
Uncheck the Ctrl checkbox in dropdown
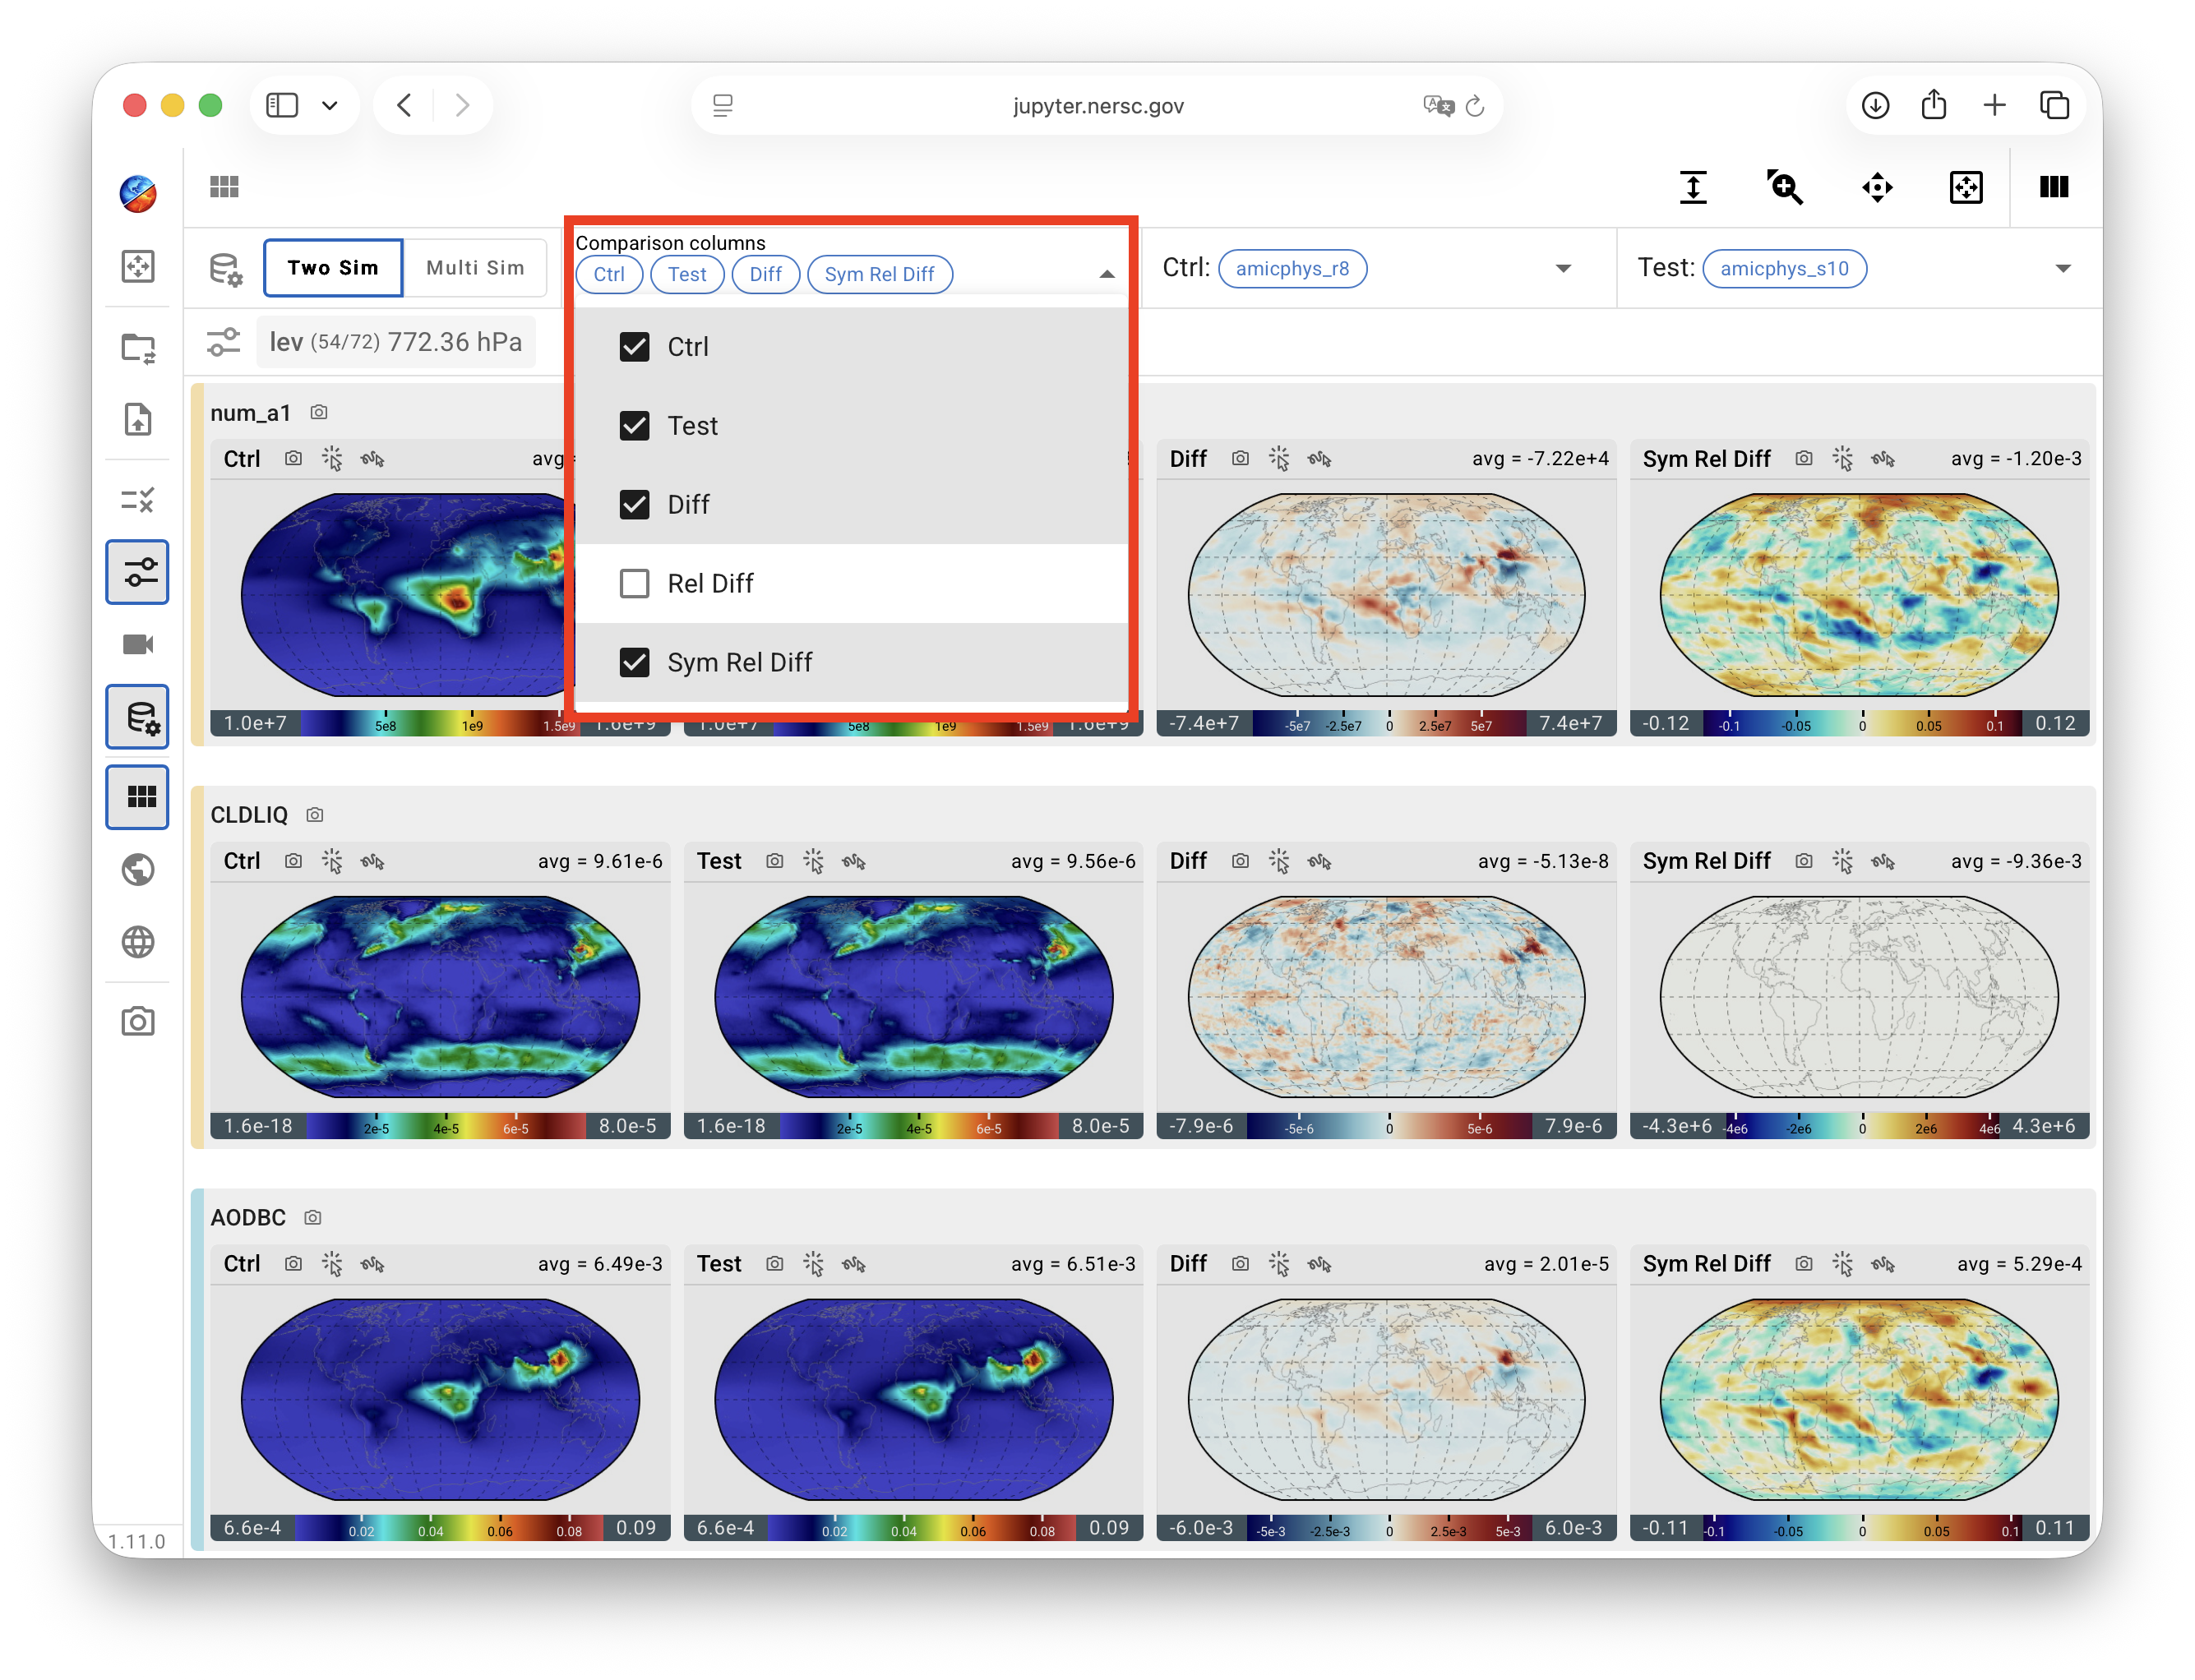[x=634, y=347]
